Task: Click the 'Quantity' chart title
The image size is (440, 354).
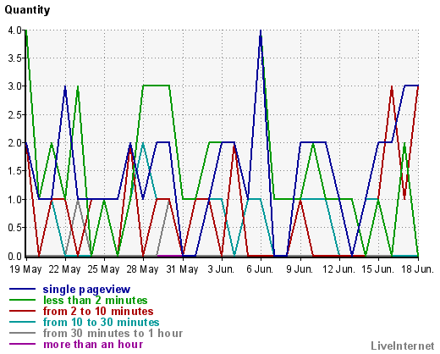Action: (27, 10)
